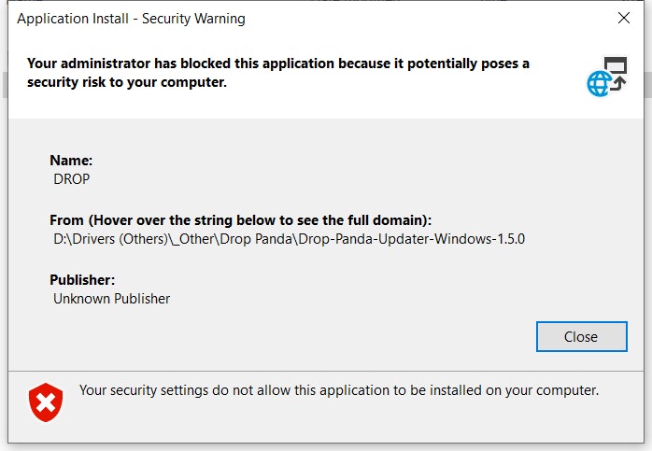Close the dialog with the title bar X
The width and height of the screenshot is (652, 451).
[624, 18]
